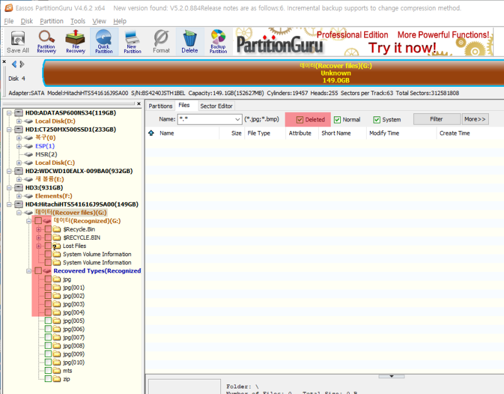Click the Format toolbar icon
Viewport: 504px width, 394px height.
click(x=161, y=42)
